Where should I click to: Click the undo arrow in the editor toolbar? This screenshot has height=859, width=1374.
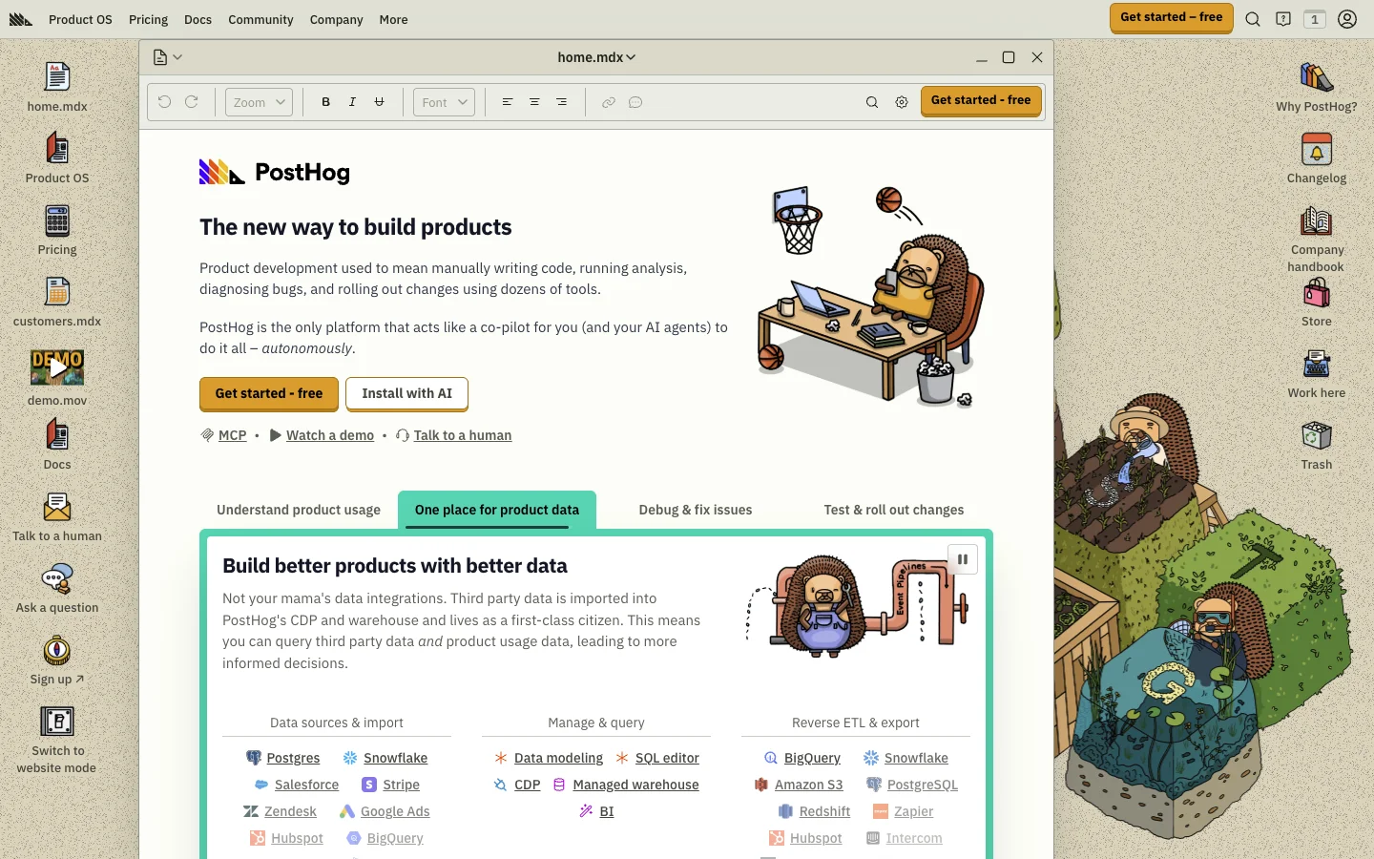pos(165,102)
